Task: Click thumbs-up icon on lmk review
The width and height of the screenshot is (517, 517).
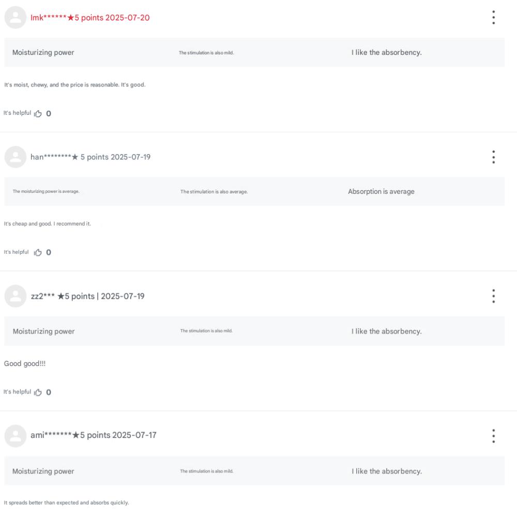Action: coord(39,113)
